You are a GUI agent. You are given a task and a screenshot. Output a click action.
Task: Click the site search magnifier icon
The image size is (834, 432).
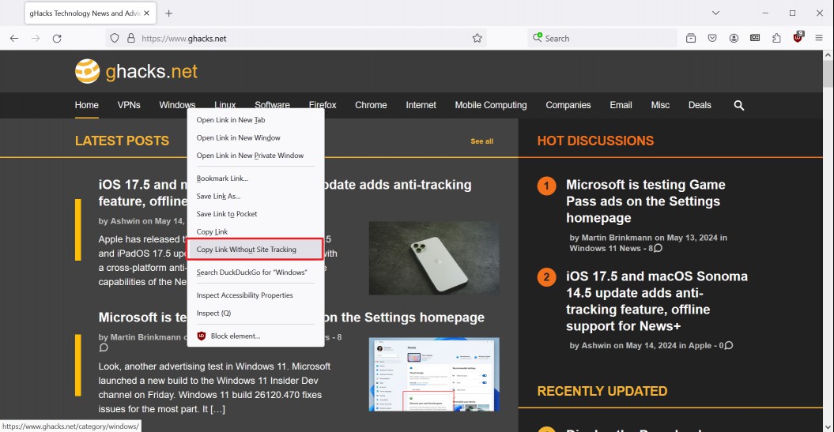[739, 105]
